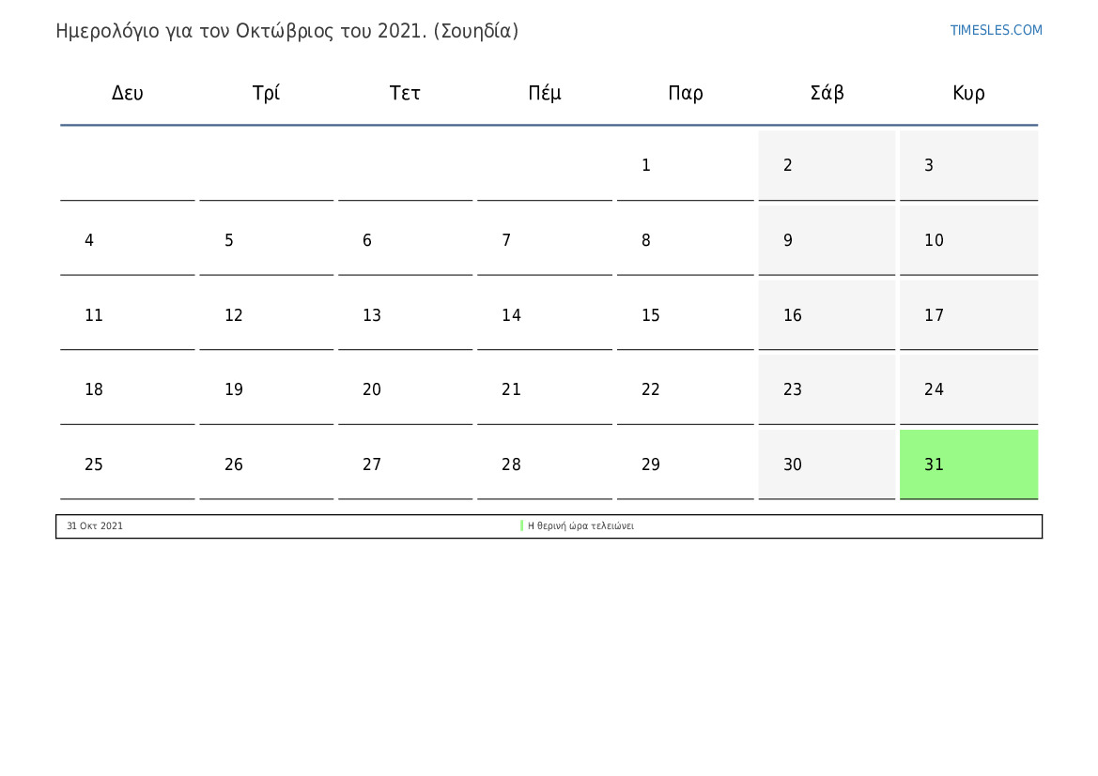Select October 1 in the calendar
1098x776 pixels.
tap(685, 165)
